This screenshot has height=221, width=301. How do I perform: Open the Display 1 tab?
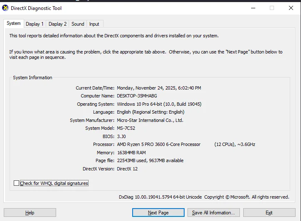[35, 24]
